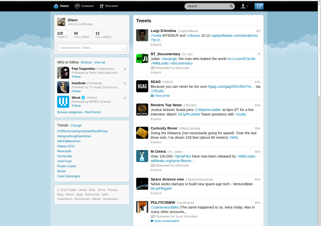Open Browse categories link

tap(70, 112)
